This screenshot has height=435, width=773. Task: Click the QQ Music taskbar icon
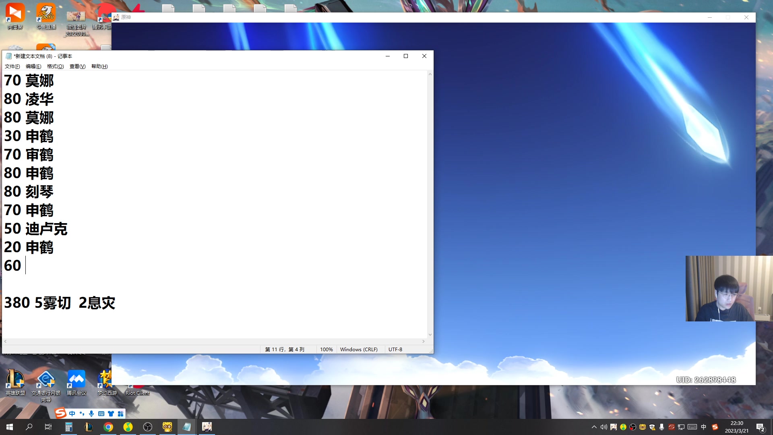point(128,427)
